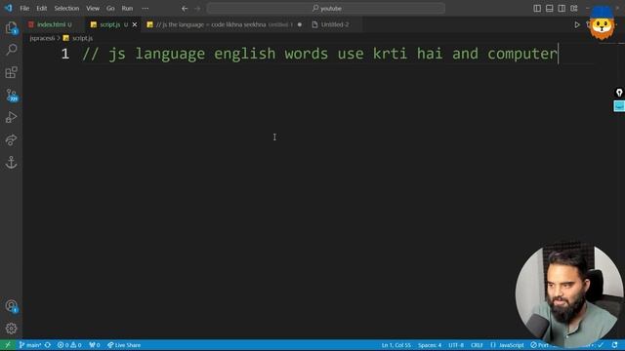
Task: Open Source Control view with pending changes
Action: pos(11,96)
